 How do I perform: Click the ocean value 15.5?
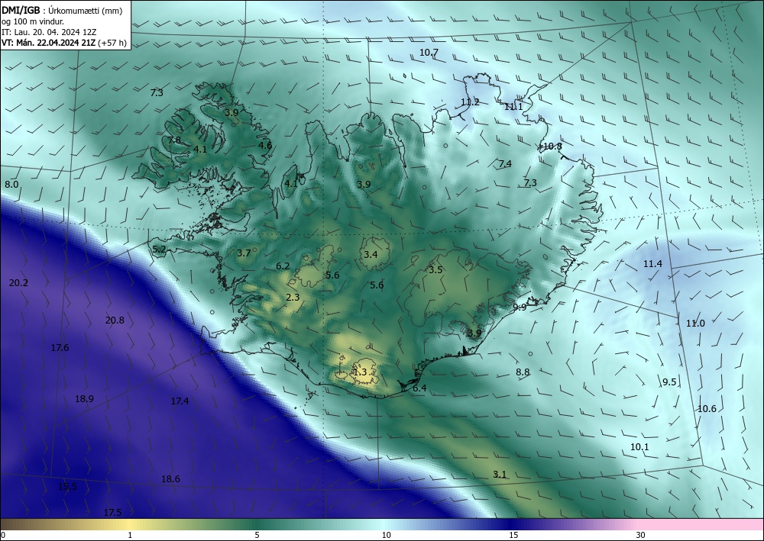click(67, 487)
